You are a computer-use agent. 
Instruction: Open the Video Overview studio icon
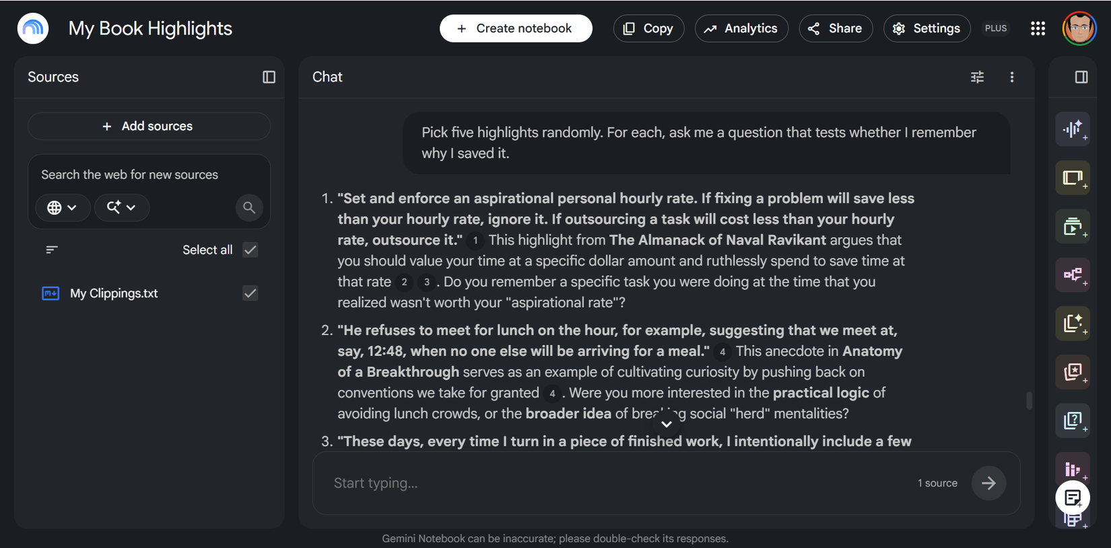pos(1073,226)
